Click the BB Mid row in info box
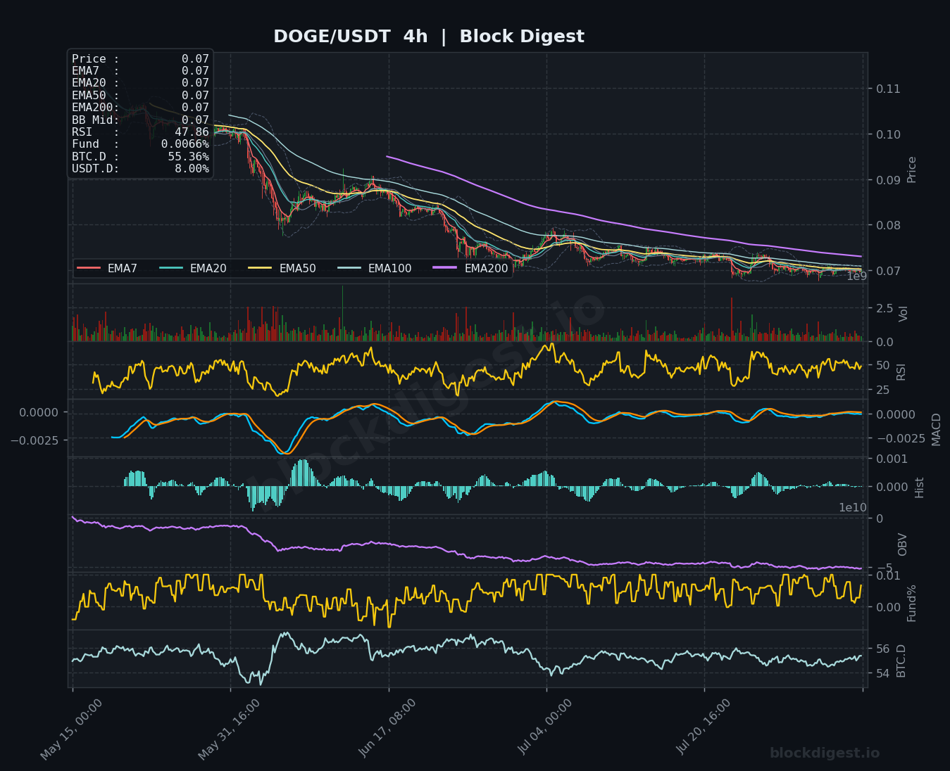The width and height of the screenshot is (950, 771). [140, 120]
